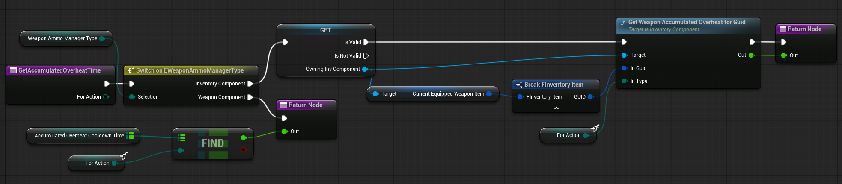
Task: Click the Switch on EWeaponAmmoManagerType node icon
Action: (131, 70)
